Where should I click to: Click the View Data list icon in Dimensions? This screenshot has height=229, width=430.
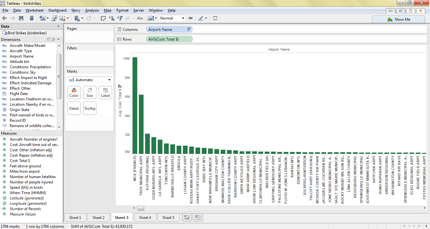coord(48,40)
